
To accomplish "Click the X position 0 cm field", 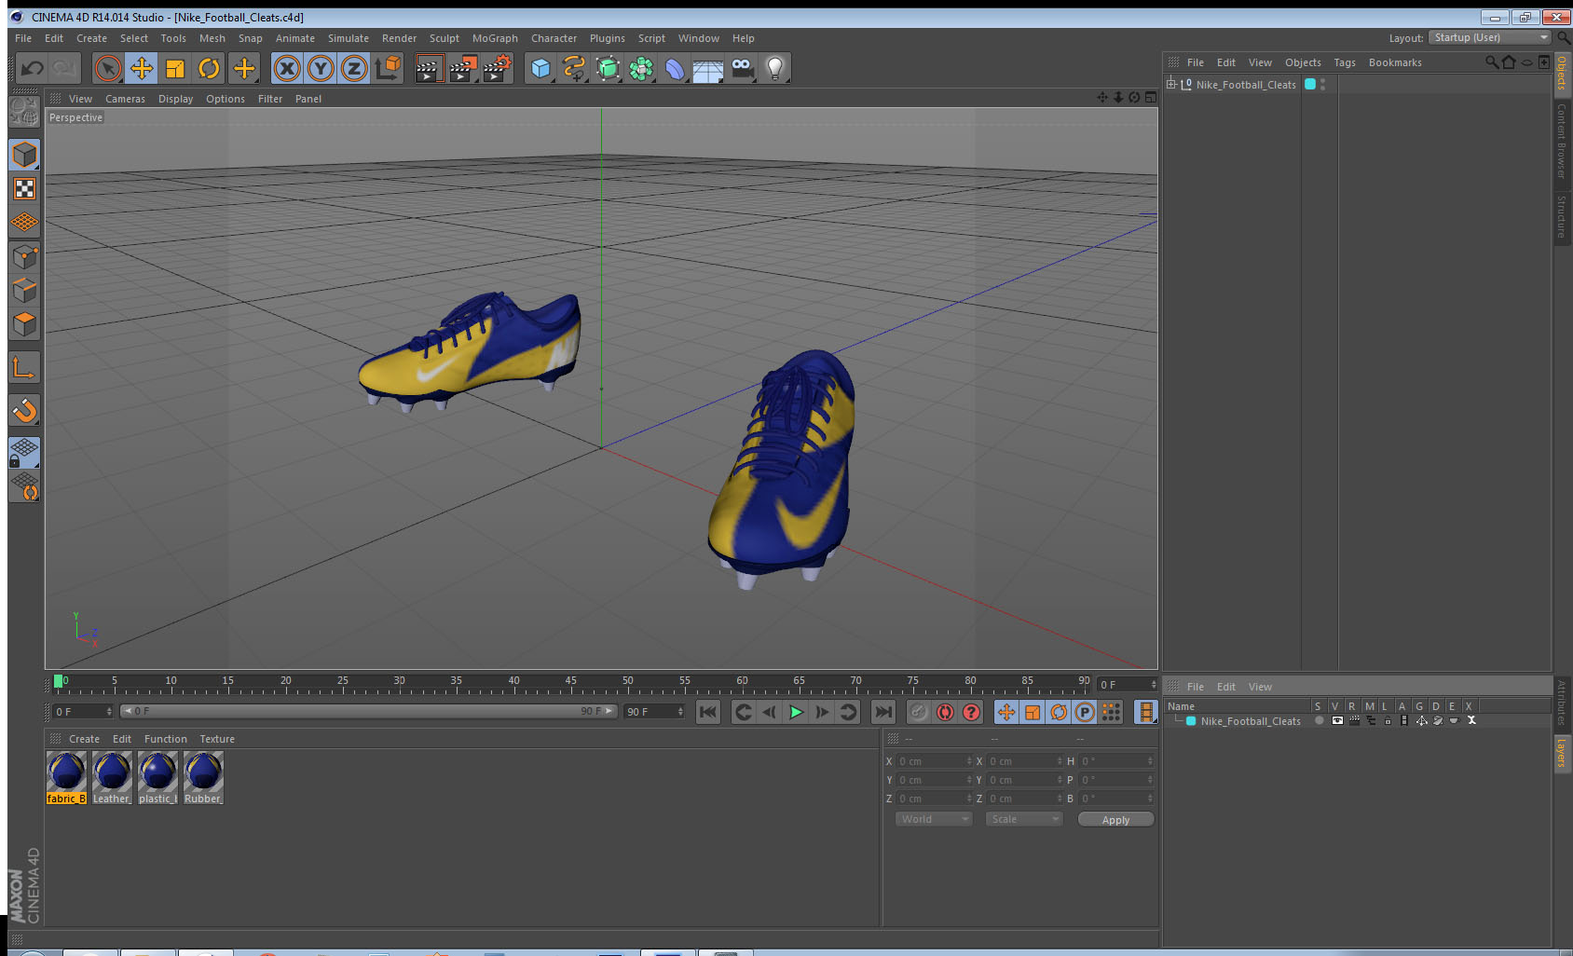I will point(934,761).
